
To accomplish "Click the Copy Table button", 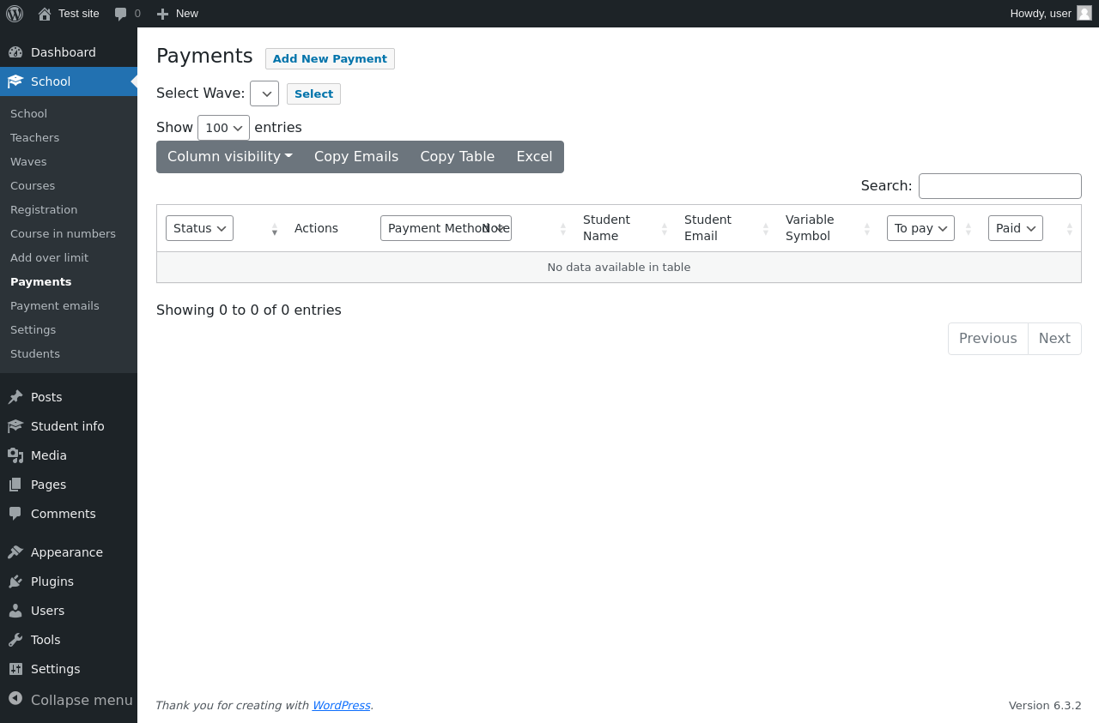I will coord(458,157).
